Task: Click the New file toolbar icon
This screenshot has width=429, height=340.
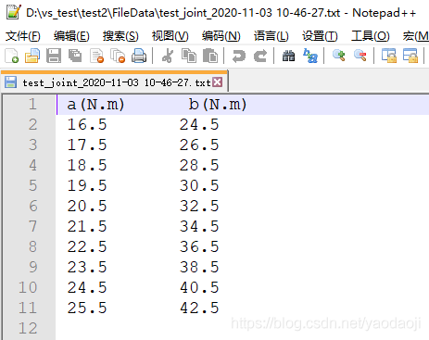Action: pyautogui.click(x=12, y=56)
